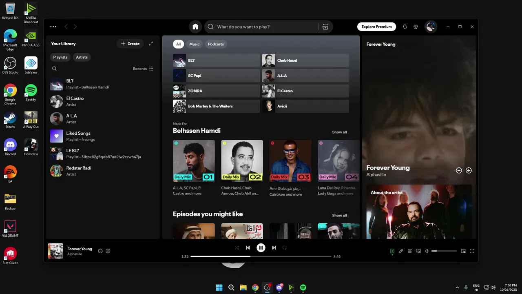This screenshot has width=522, height=294.
Task: Expand Your Library with the arrows icon
Action: pyautogui.click(x=151, y=44)
